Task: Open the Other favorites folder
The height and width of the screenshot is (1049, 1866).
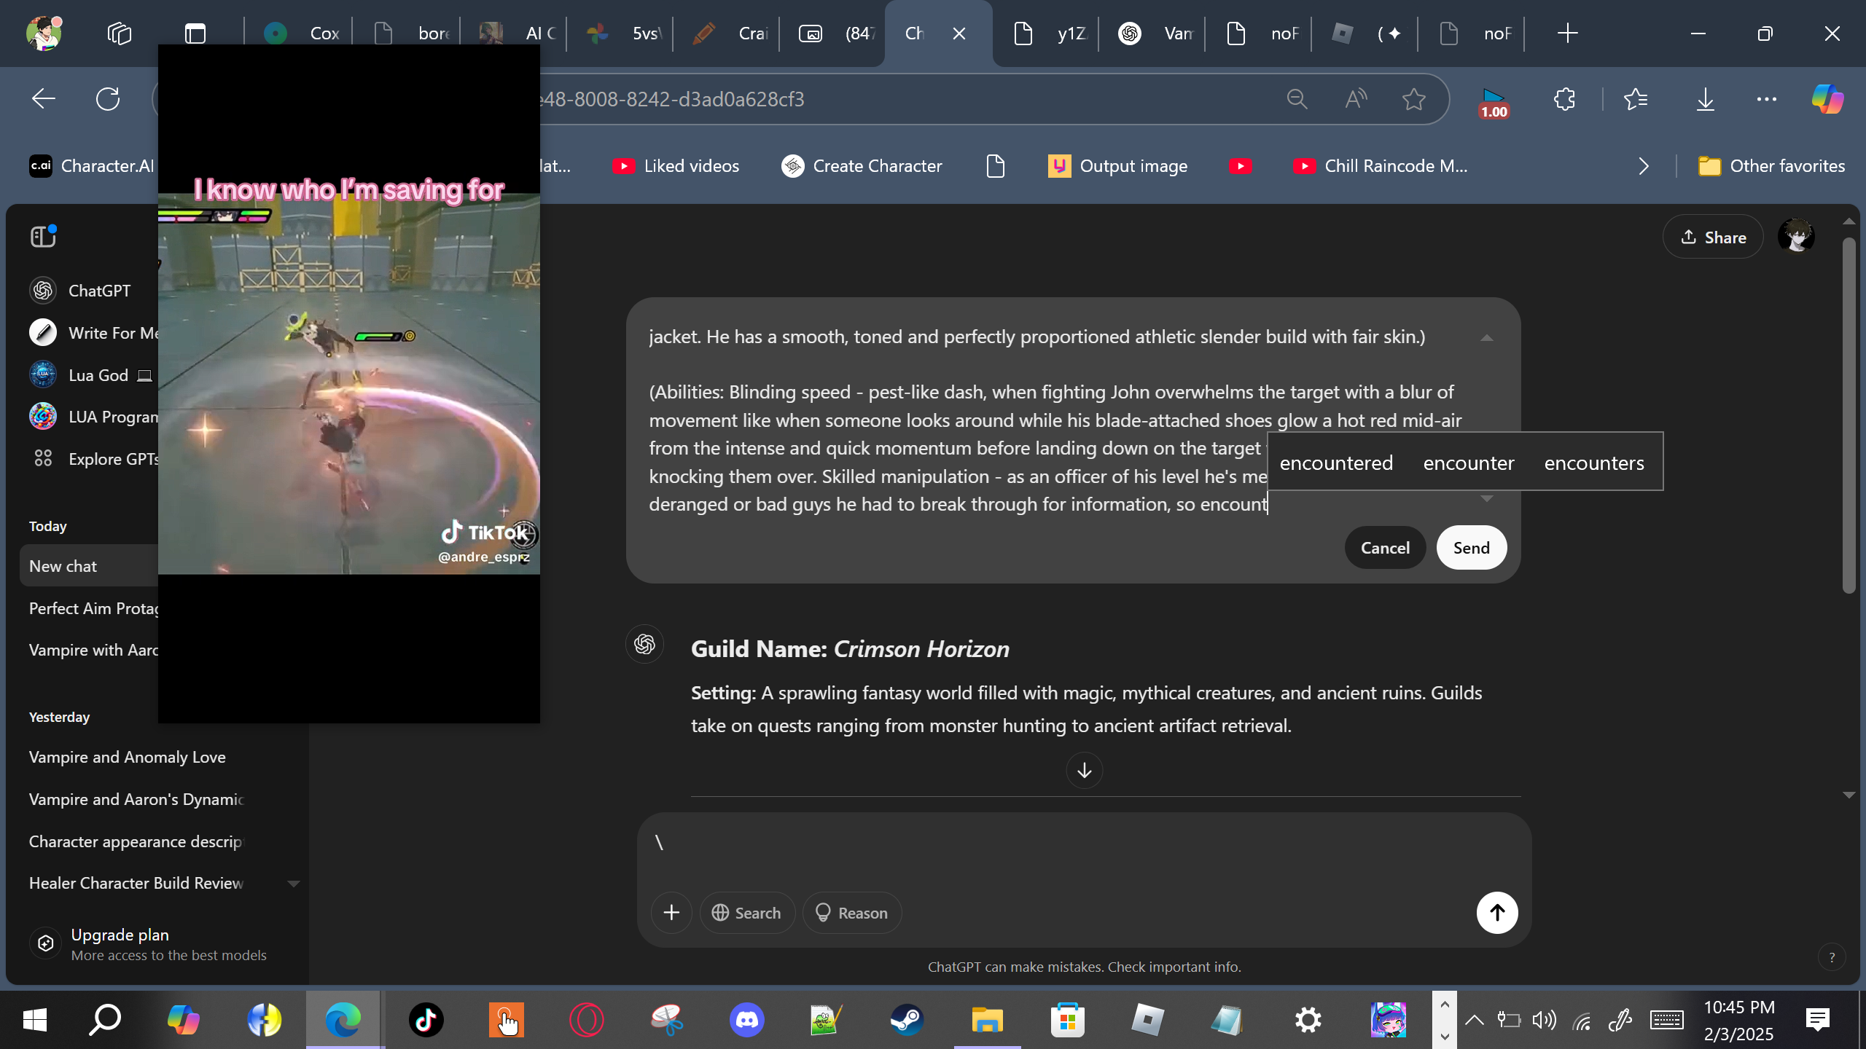Action: pyautogui.click(x=1771, y=166)
